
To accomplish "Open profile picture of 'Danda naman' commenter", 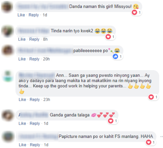I will coord(7,7).
